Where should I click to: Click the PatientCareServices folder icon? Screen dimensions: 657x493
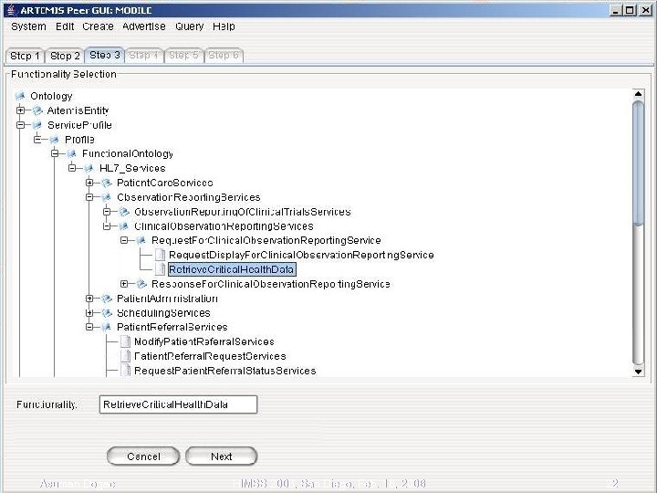click(107, 183)
